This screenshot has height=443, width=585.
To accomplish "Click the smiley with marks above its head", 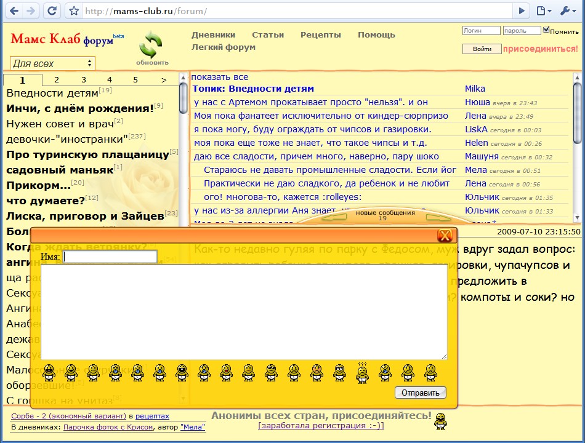I will click(362, 372).
